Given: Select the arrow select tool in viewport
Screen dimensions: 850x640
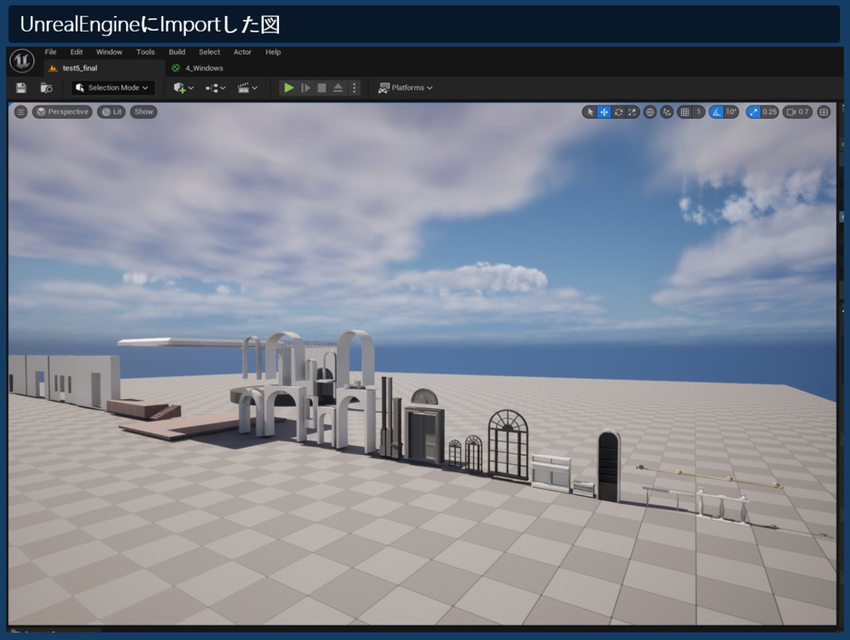Looking at the screenshot, I should point(590,112).
